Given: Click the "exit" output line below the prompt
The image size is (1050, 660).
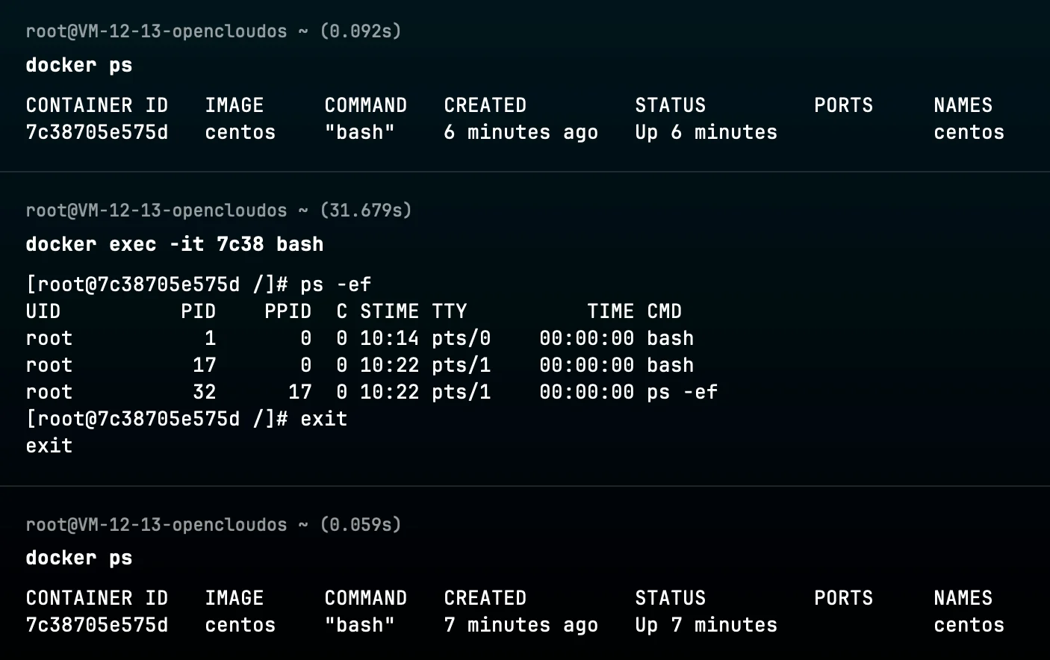Looking at the screenshot, I should click(49, 446).
